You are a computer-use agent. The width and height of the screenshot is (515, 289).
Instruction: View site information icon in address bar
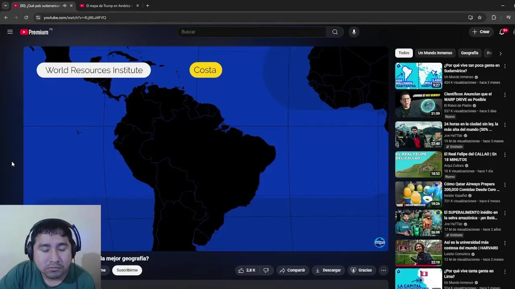[38, 17]
